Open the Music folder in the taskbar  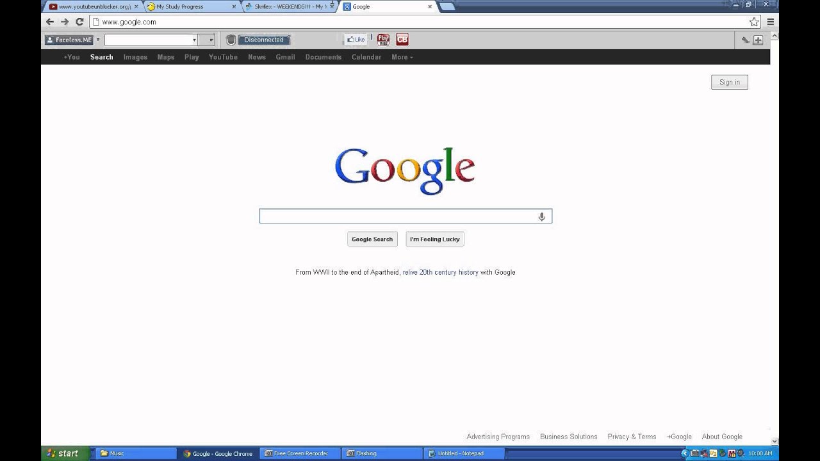(136, 453)
